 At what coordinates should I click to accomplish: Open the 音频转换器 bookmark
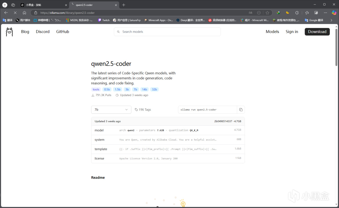click(x=222, y=20)
